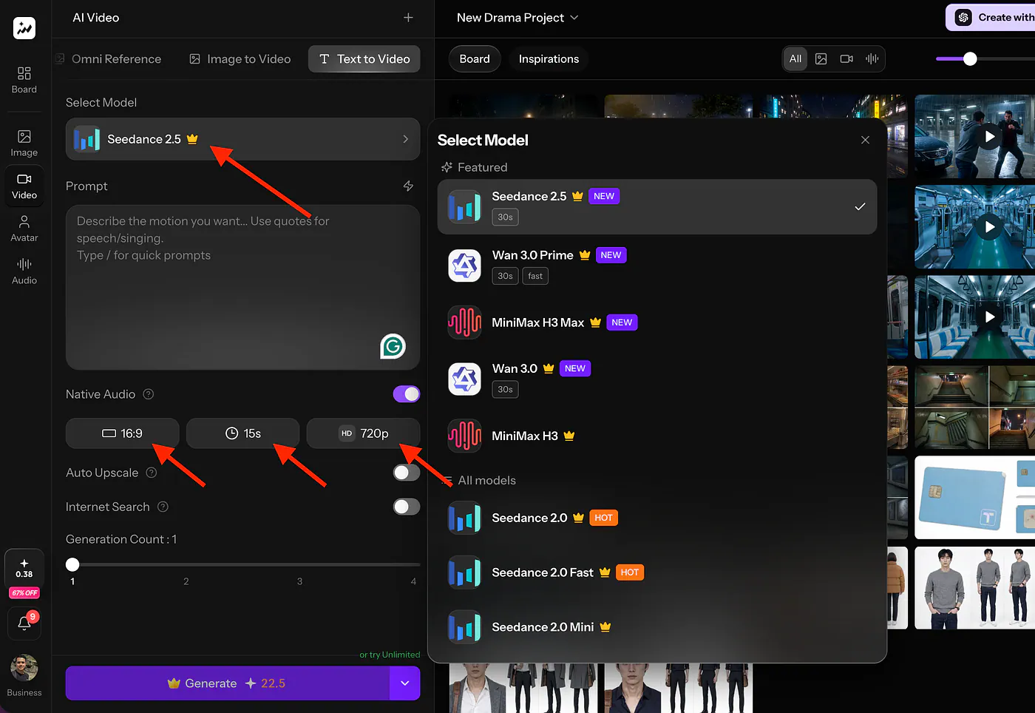
Task: Enable the Auto Upscale switch
Action: click(x=407, y=473)
